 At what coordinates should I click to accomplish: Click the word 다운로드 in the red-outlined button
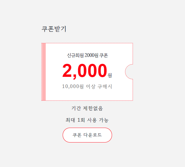click(93, 135)
